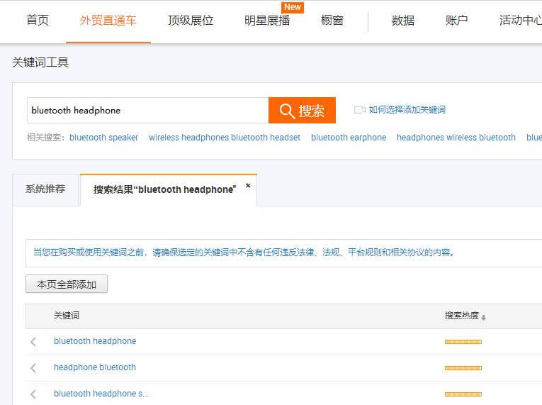Image resolution: width=542 pixels, height=405 pixels.
Task: Click search heat bar for bluetooth headphone
Action: (x=463, y=342)
